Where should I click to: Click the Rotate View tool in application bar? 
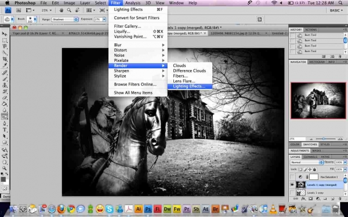(x=77, y=10)
